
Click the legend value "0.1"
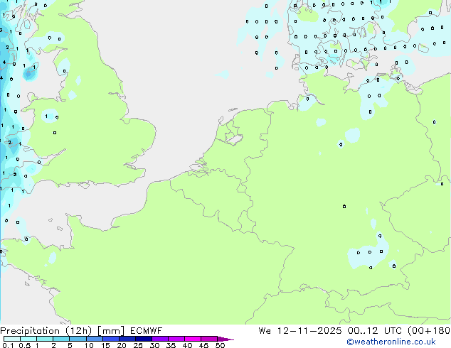8,345
